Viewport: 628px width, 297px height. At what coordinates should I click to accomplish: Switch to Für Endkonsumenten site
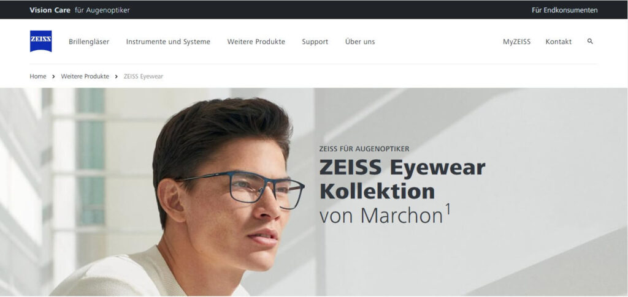pyautogui.click(x=565, y=10)
